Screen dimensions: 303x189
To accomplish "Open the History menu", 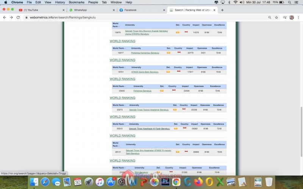I will 60,2.
